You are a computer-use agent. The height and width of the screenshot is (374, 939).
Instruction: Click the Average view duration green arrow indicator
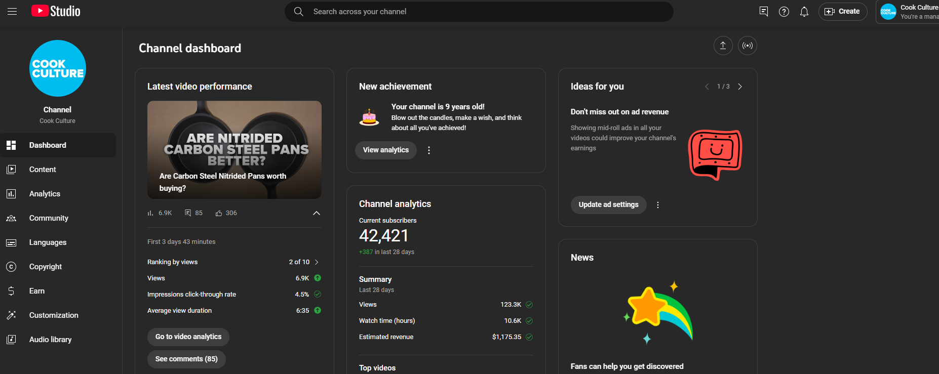pyautogui.click(x=318, y=311)
